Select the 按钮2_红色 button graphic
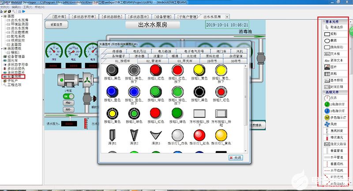Image resolution: width=353 pixels, height=191 pixels. tap(221, 92)
